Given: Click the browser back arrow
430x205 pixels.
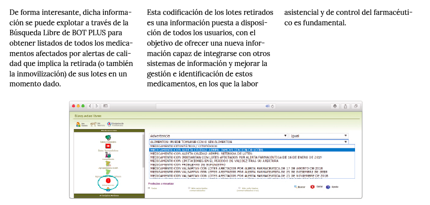Looking at the screenshot, I should coord(90,106).
